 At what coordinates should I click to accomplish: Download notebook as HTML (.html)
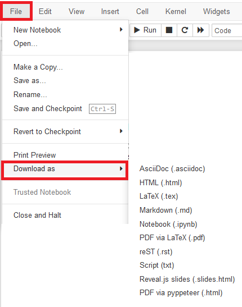160,182
